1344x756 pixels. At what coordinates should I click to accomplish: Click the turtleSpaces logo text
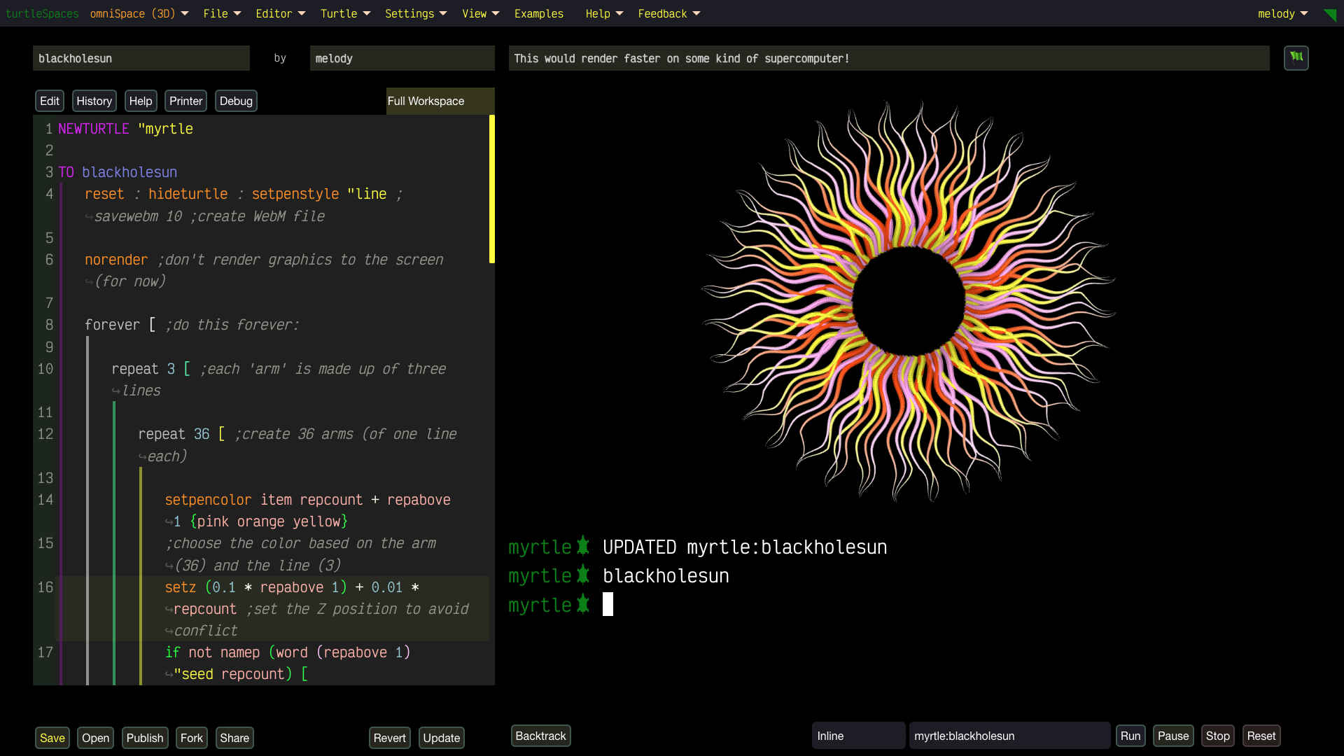coord(42,14)
